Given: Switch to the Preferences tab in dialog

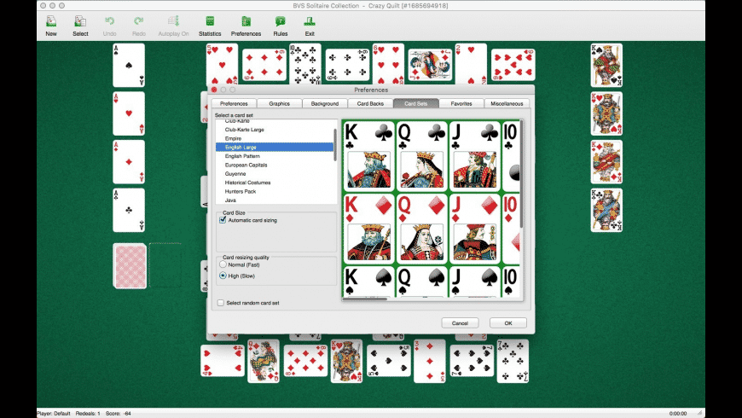Looking at the screenshot, I should click(x=234, y=104).
